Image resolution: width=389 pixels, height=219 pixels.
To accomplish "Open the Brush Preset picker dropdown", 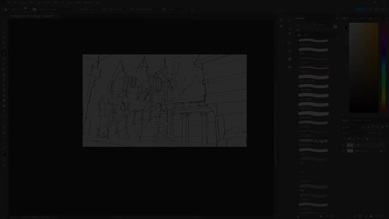I will pyautogui.click(x=25, y=9).
